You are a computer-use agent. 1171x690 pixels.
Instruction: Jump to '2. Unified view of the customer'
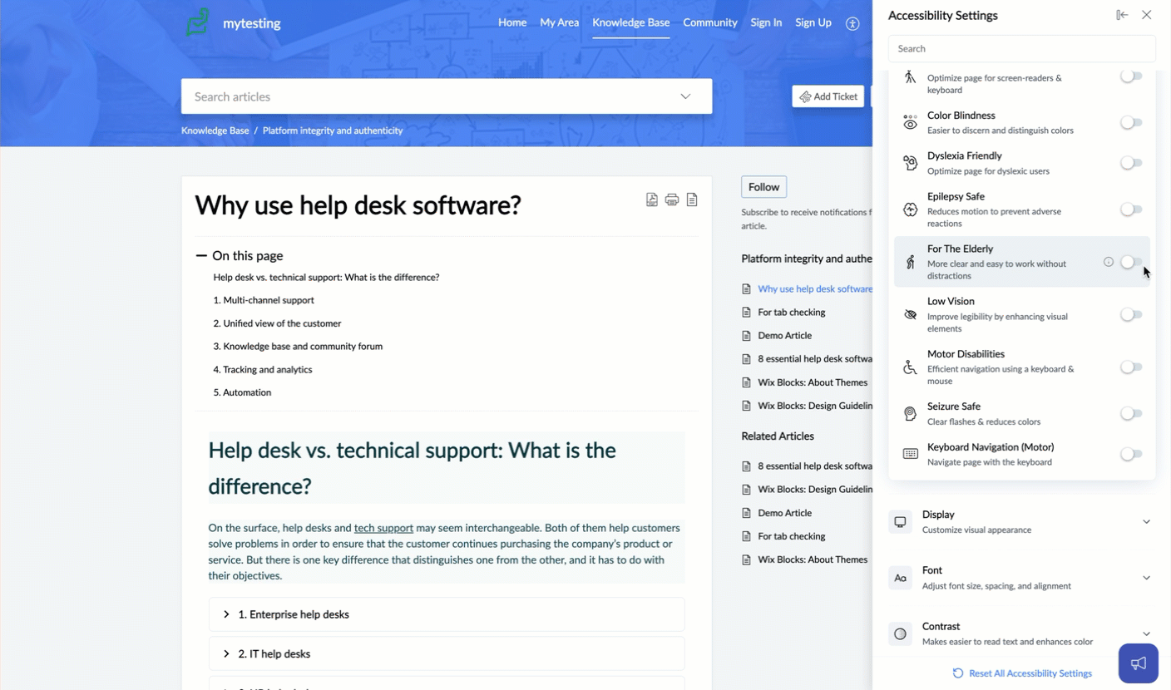coord(277,323)
